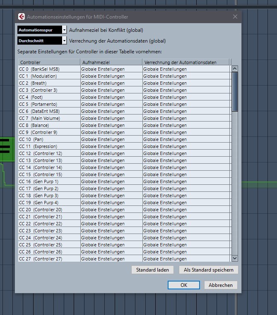The image size is (277, 315).
Task: Select the CC 5 (Portamento) row
Action: tap(49, 104)
